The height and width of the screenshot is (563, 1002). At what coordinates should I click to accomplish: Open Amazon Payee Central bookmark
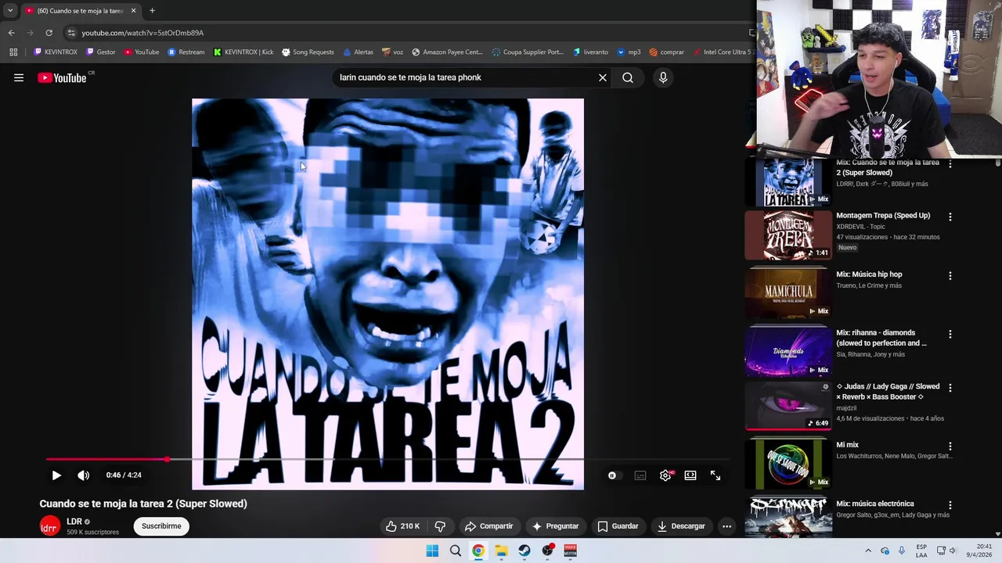coord(447,52)
